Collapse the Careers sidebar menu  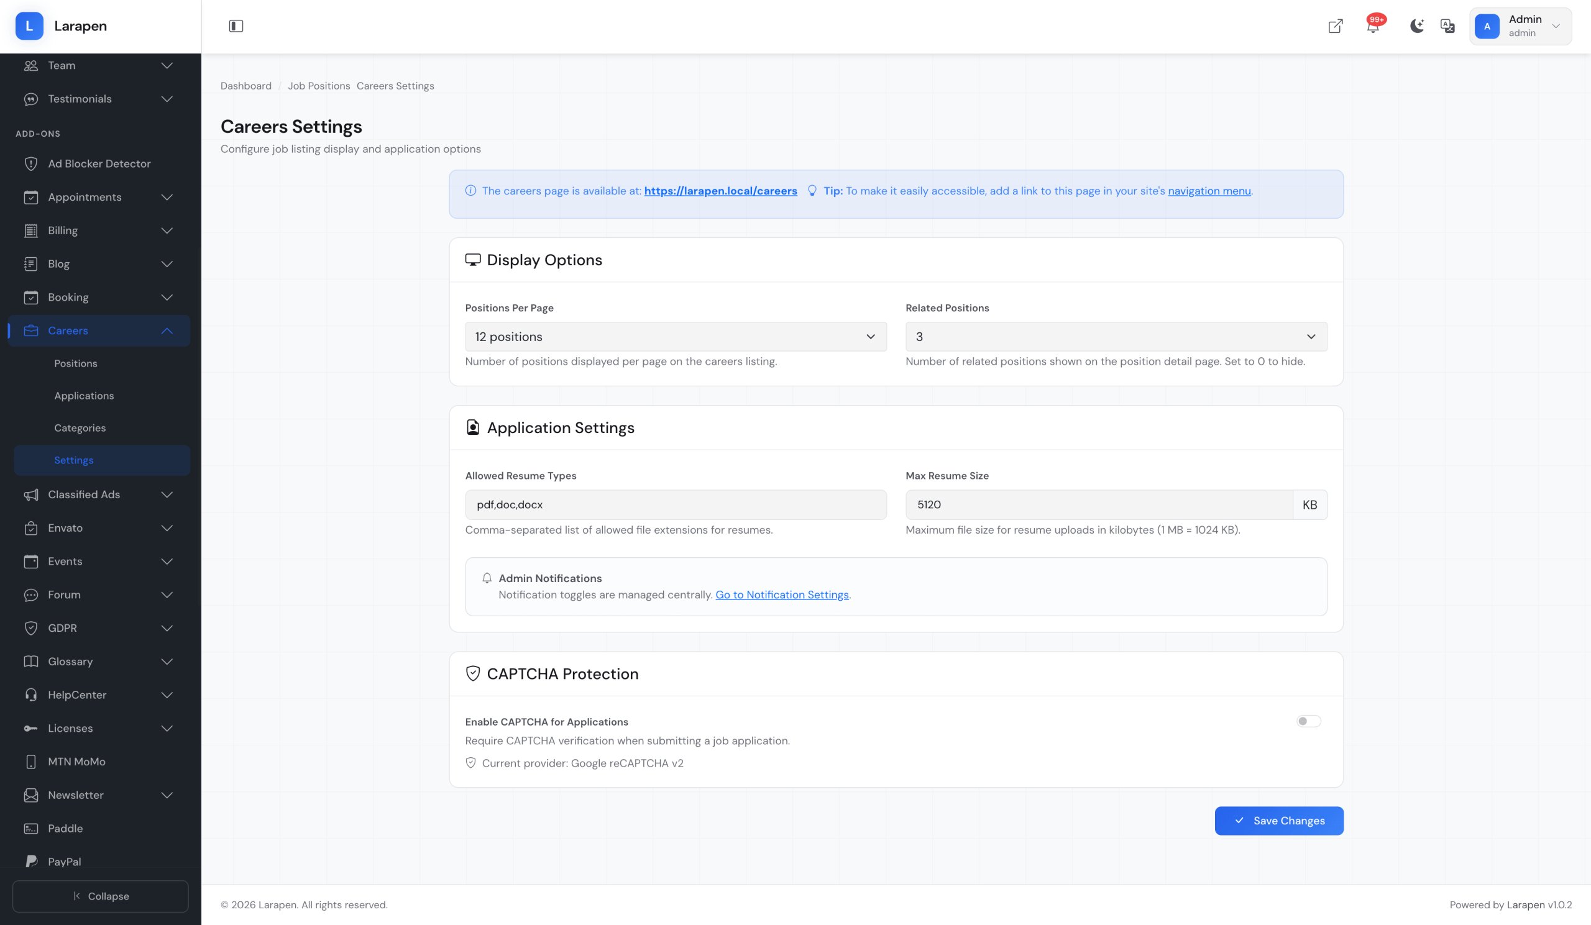coord(98,330)
